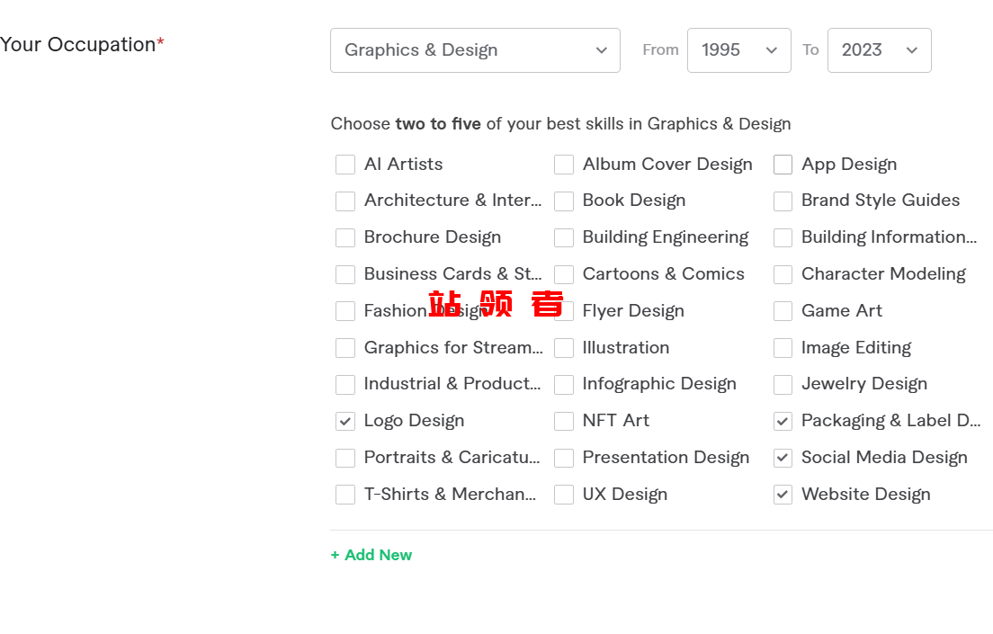
Task: Enable the Game Art skill
Action: [783, 311]
